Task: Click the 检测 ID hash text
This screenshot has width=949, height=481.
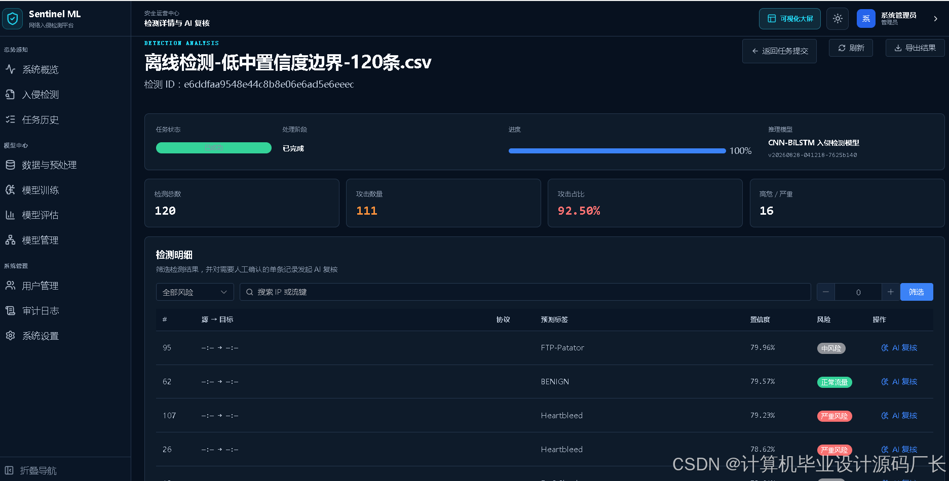Action: 269,85
